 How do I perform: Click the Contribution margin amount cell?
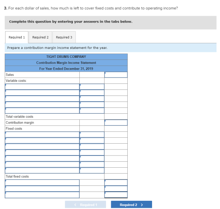(116, 122)
